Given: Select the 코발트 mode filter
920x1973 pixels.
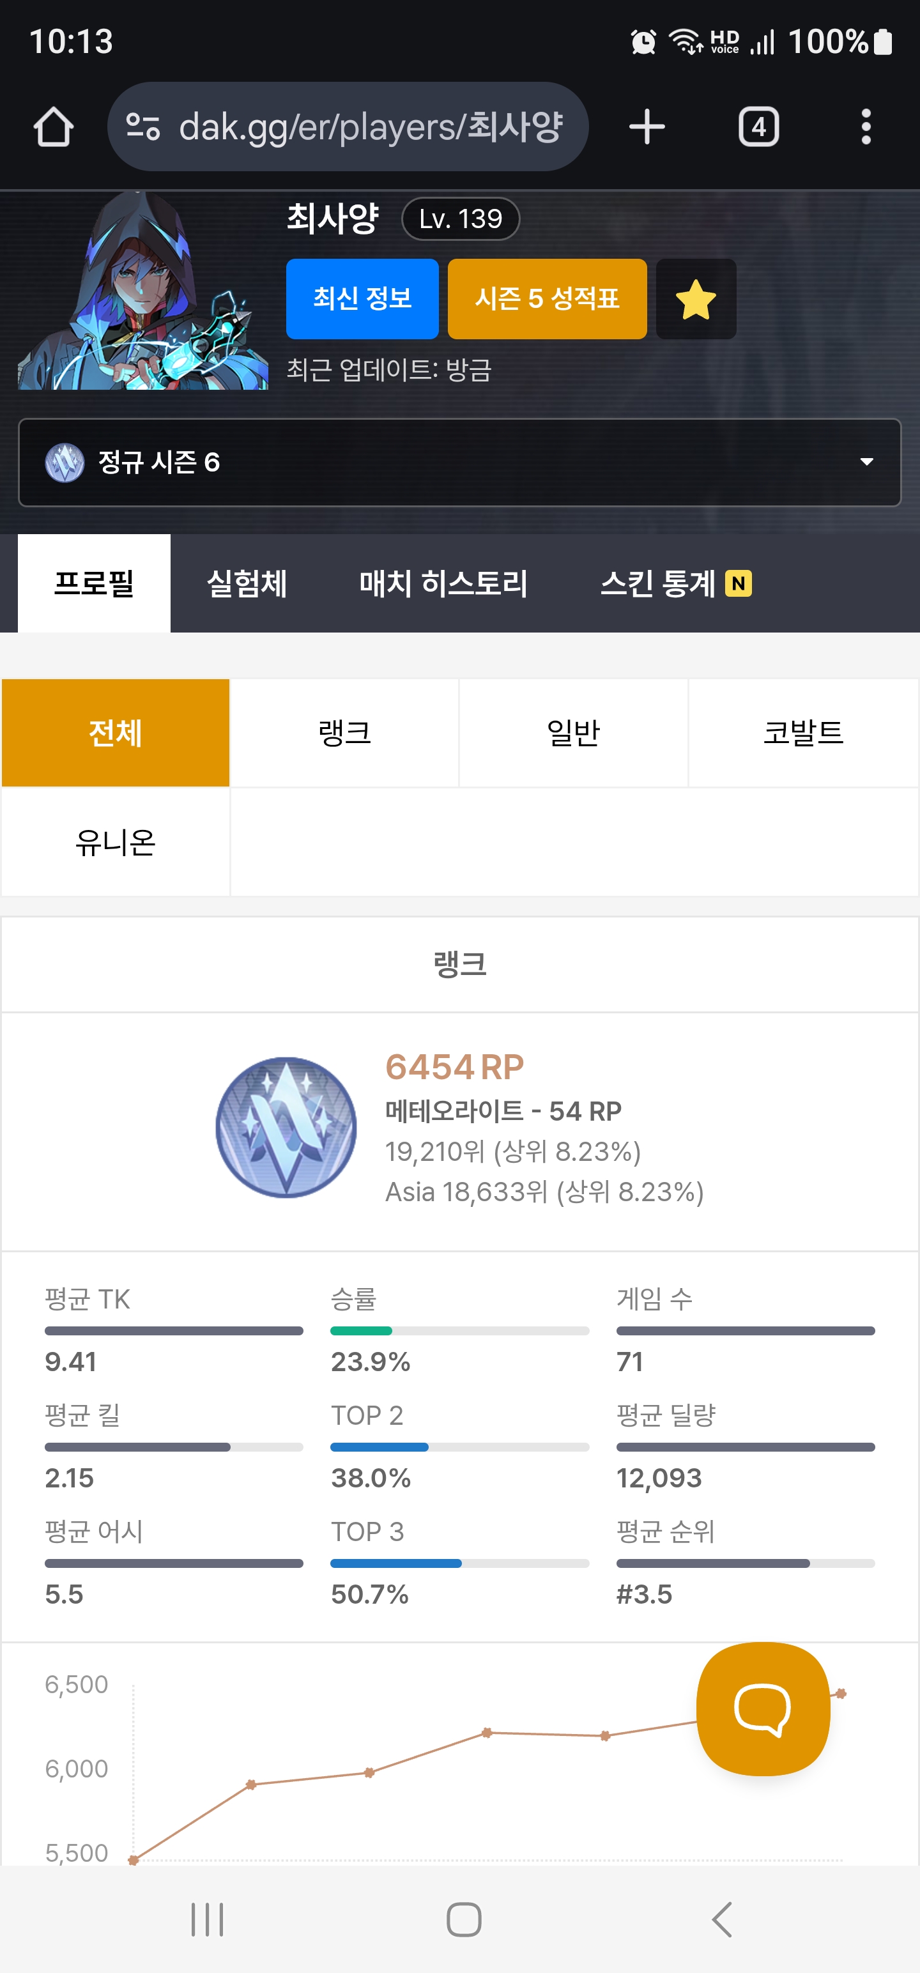Looking at the screenshot, I should tap(804, 733).
